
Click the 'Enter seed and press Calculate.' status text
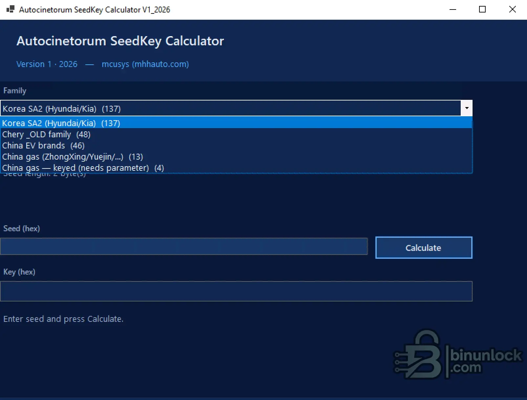coord(63,319)
